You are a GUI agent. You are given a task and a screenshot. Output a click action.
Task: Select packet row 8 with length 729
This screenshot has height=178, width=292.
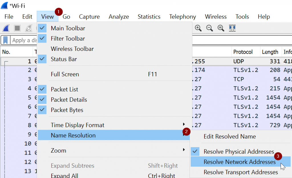click(x=242, y=125)
